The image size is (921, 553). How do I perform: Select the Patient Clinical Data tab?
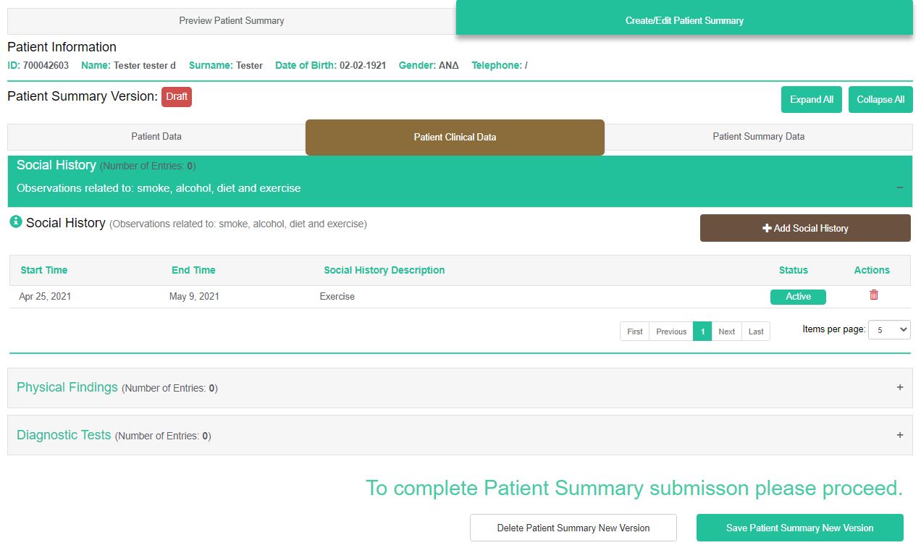point(455,137)
